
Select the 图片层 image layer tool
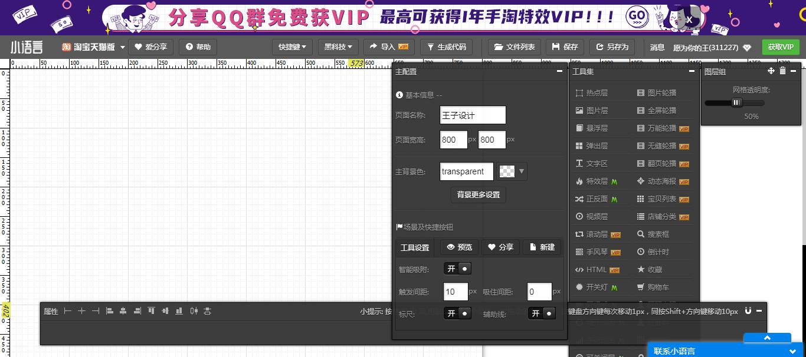click(592, 110)
